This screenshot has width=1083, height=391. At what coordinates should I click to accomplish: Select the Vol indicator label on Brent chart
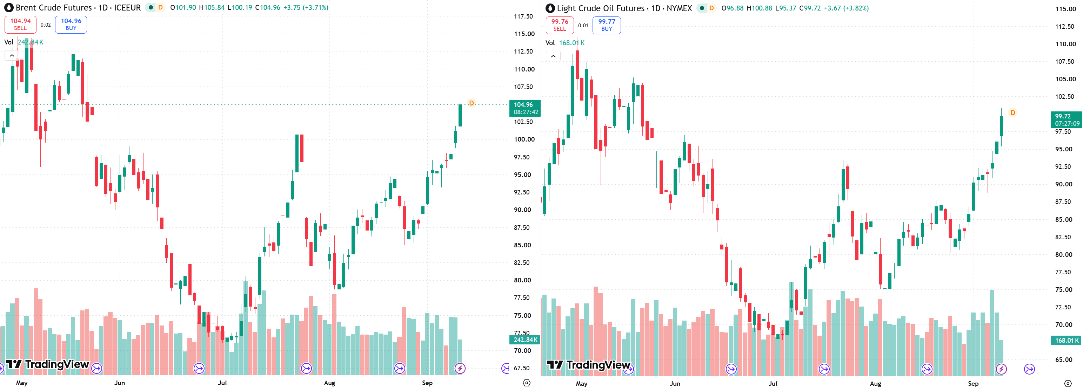click(x=9, y=42)
